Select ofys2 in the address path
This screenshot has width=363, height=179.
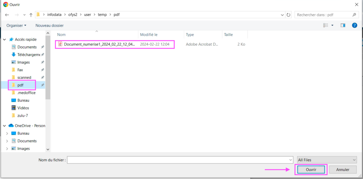tap(73, 15)
